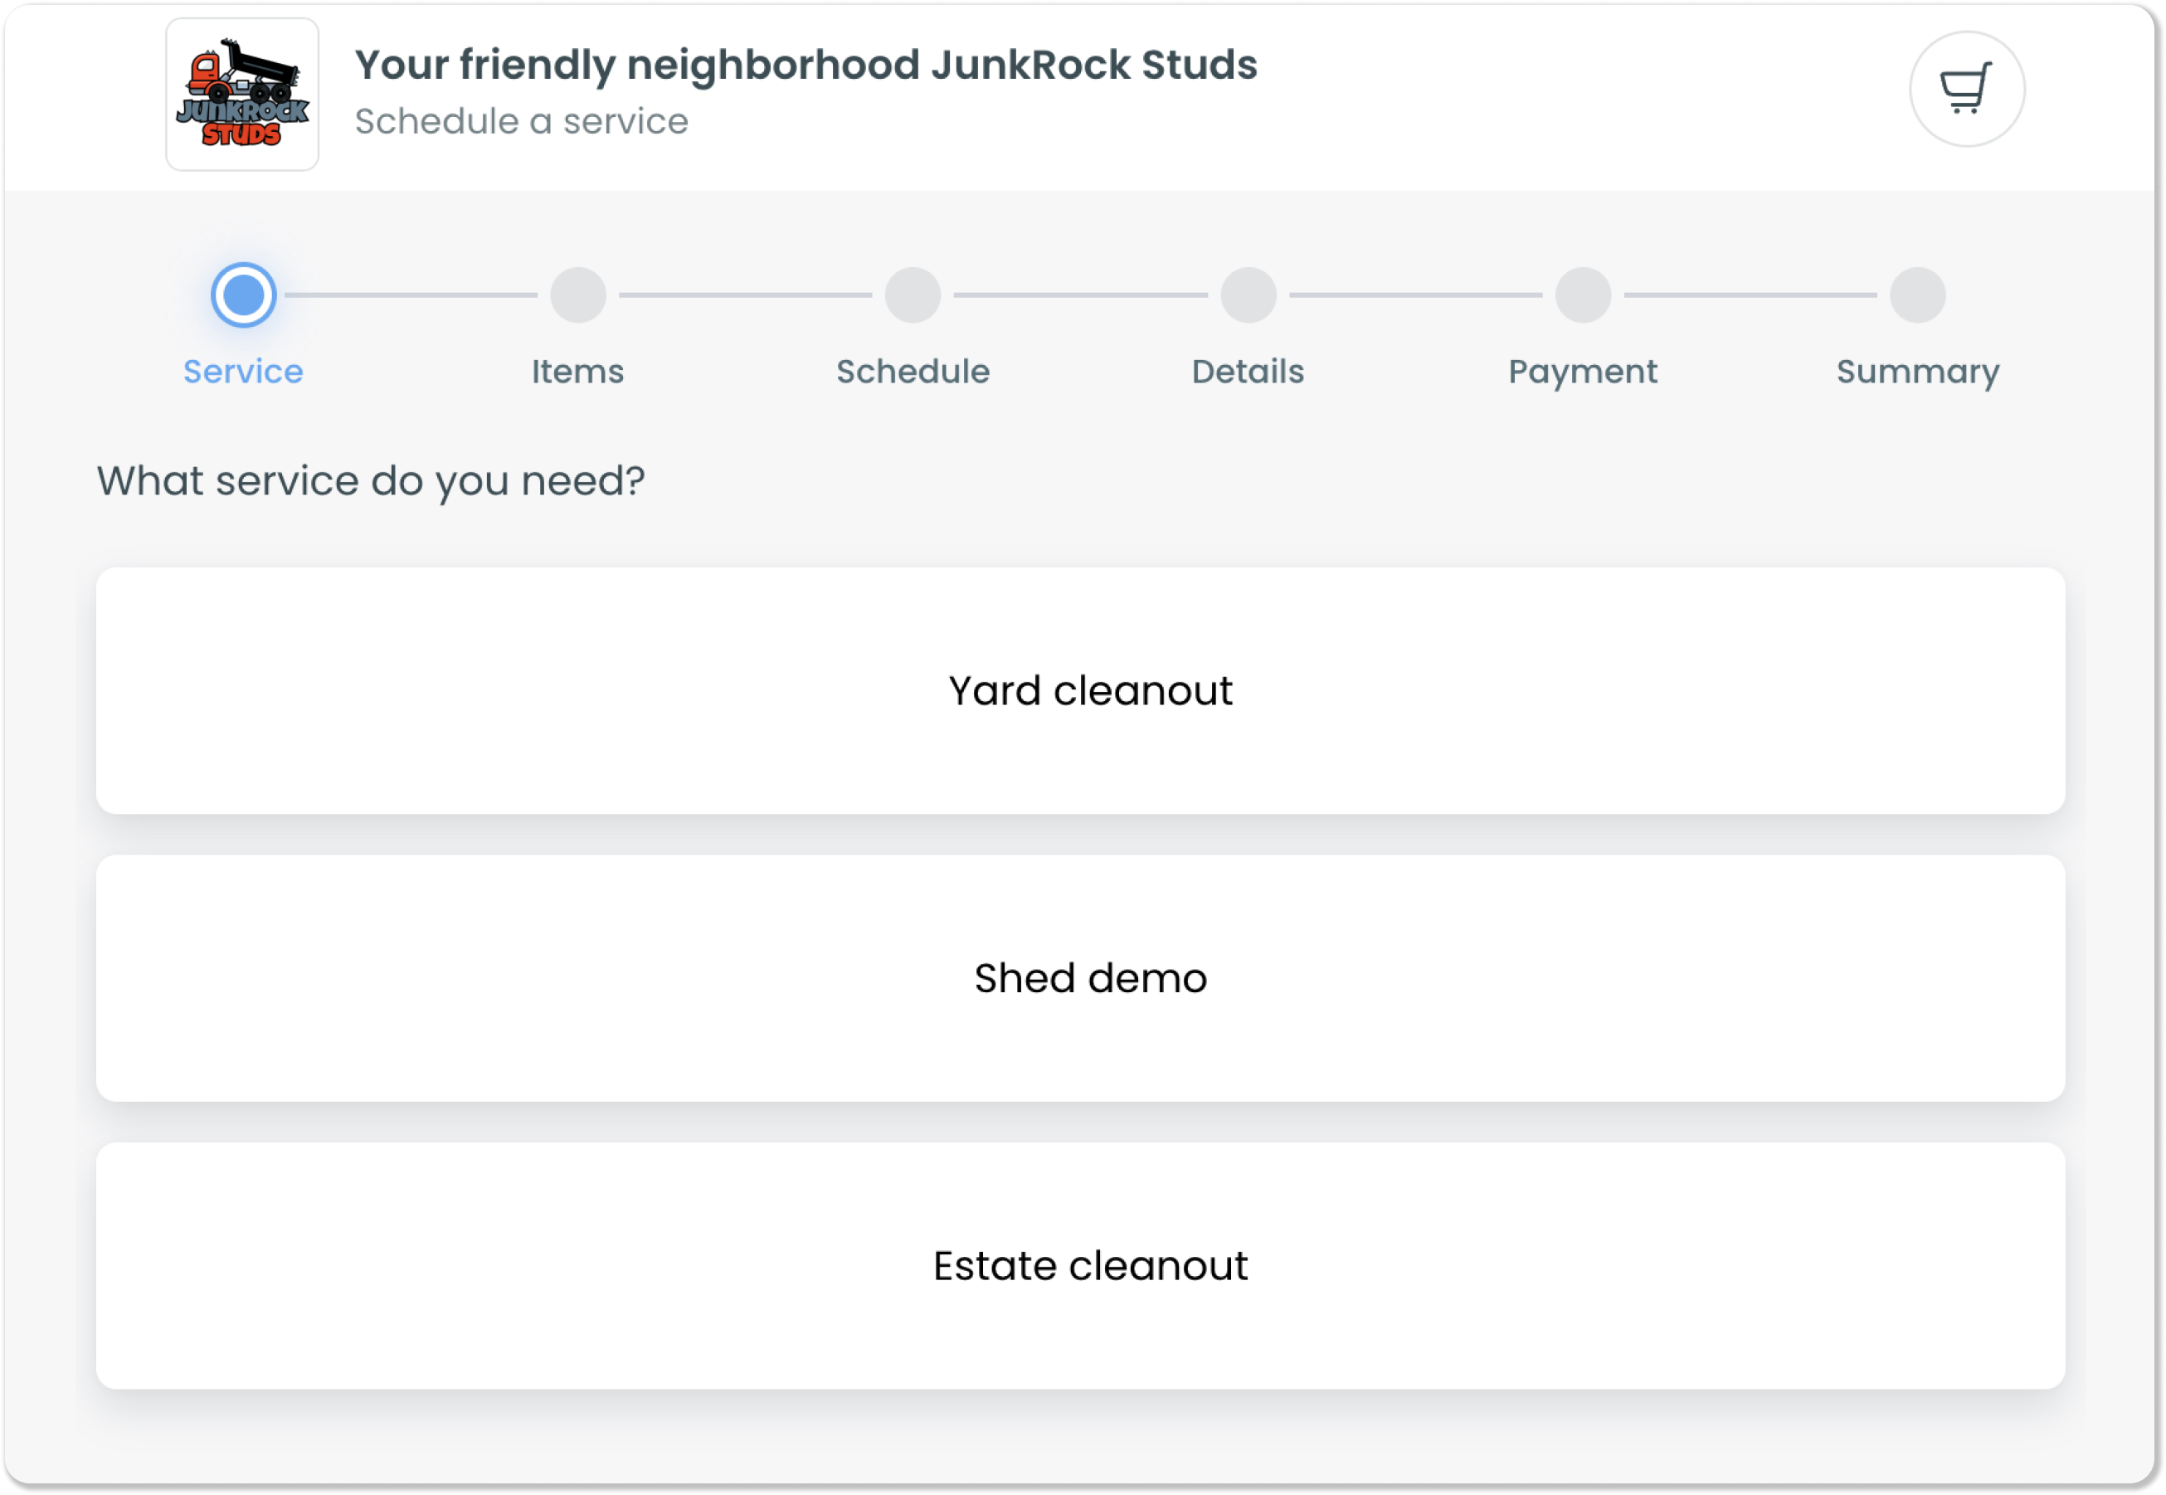
Task: Choose the Estate cleanout service
Action: [x=1081, y=1265]
